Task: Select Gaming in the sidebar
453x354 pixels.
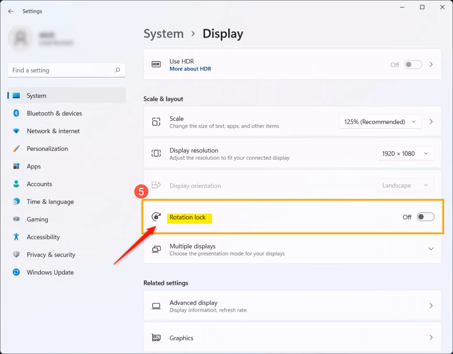Action: point(37,219)
